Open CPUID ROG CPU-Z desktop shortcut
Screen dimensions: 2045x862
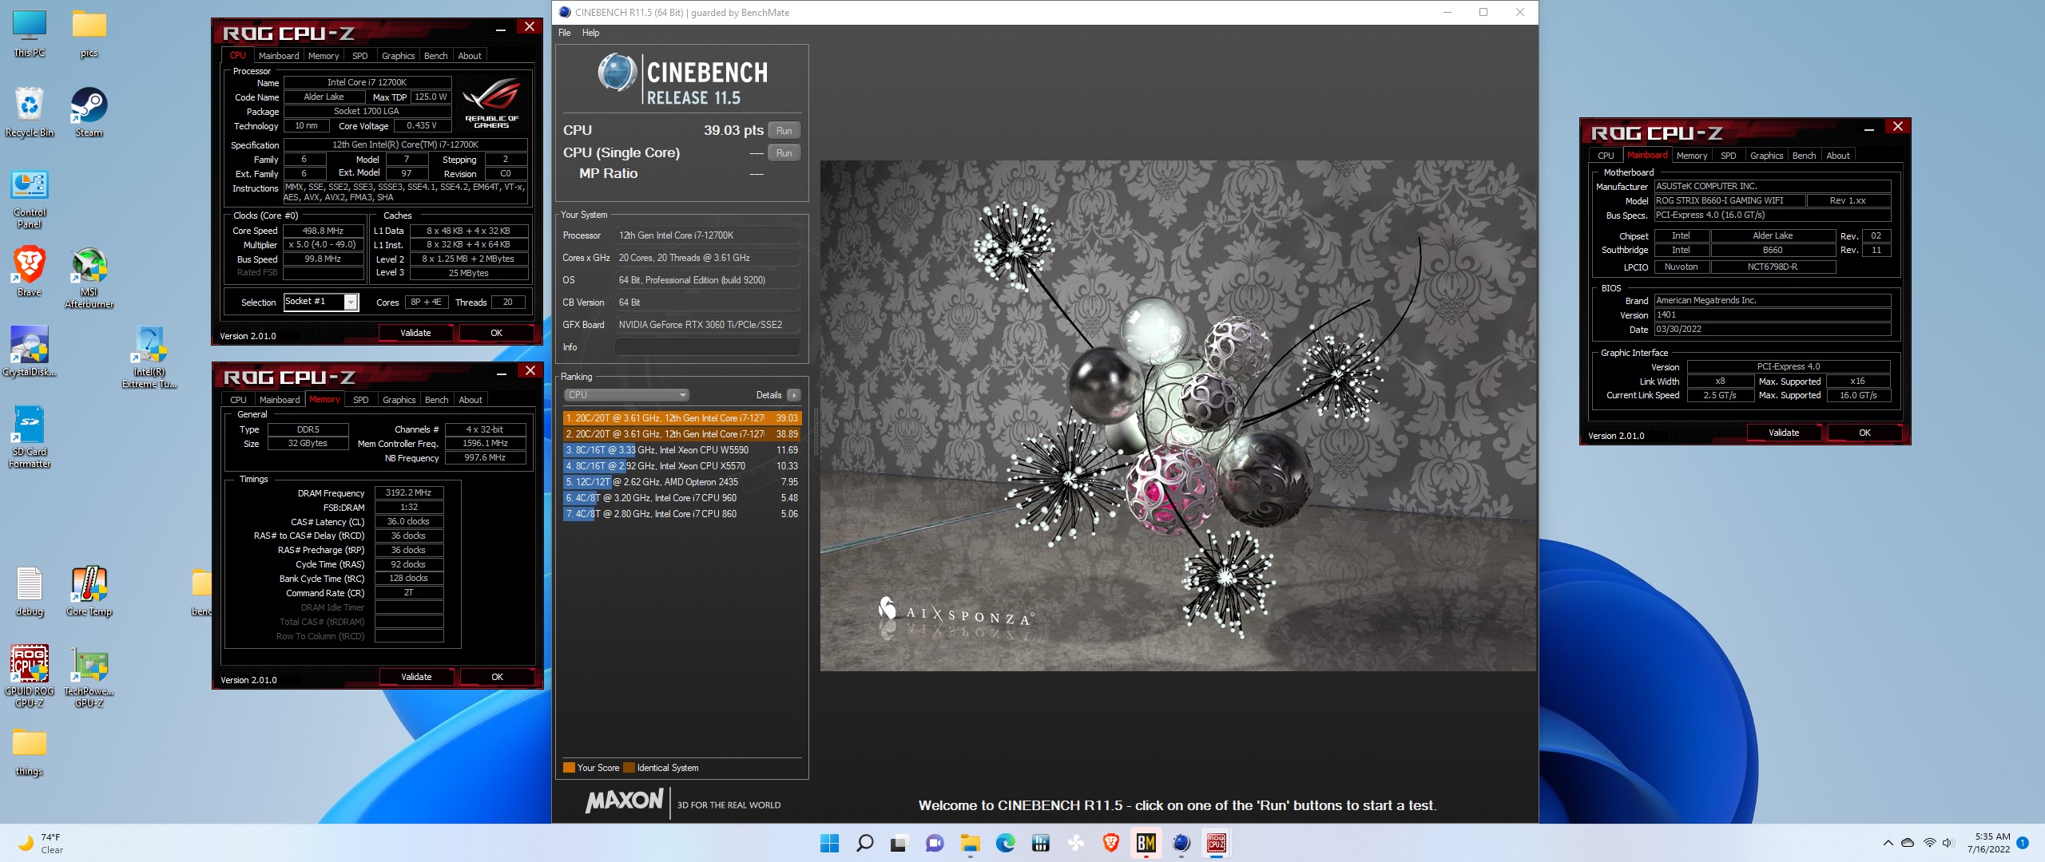30,677
